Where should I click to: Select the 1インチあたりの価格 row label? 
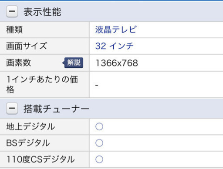point(42,84)
